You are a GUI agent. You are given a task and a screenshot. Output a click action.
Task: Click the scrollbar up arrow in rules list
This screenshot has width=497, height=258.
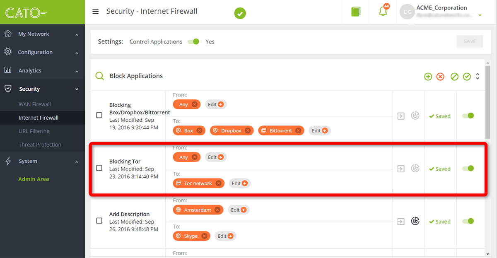coord(488,63)
